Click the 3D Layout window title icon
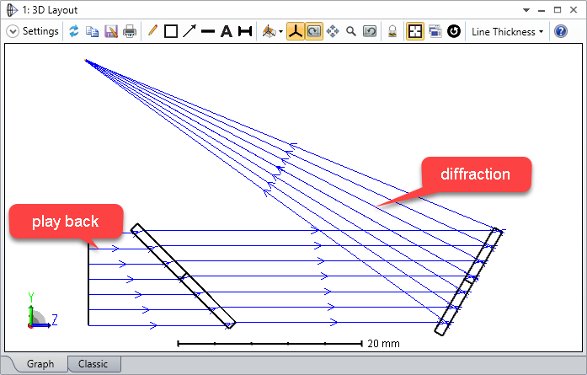This screenshot has height=375, width=587. tap(12, 10)
